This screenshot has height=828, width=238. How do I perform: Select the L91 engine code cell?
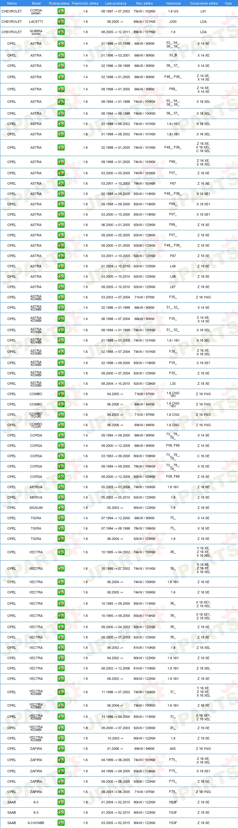point(203,11)
